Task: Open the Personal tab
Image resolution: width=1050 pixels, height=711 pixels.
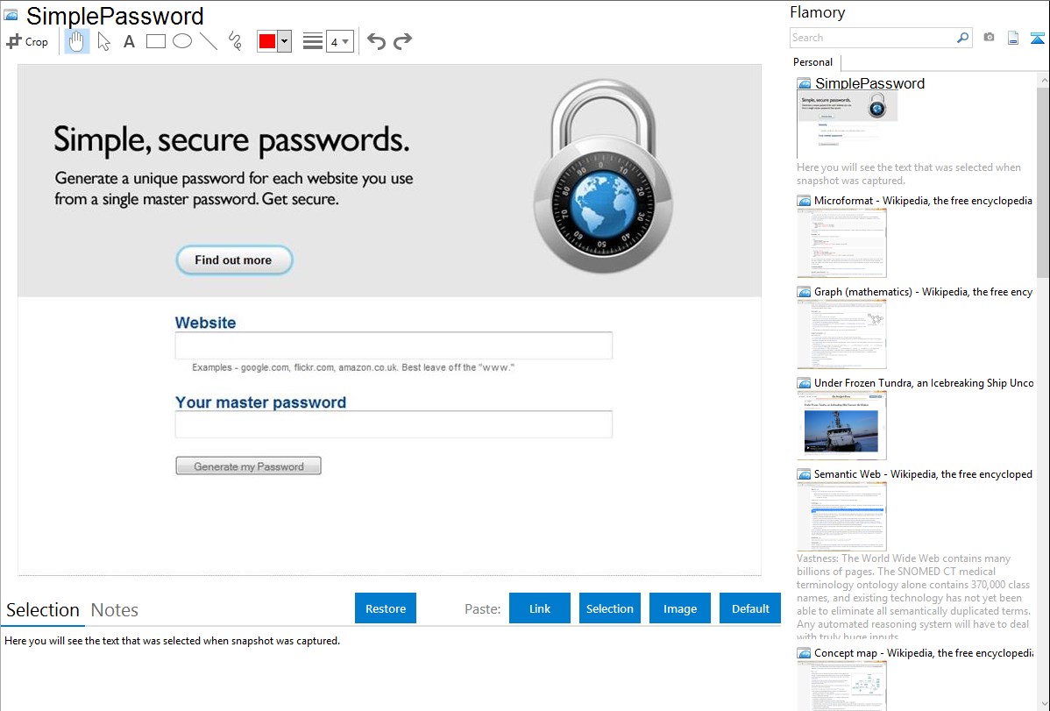Action: pos(813,62)
